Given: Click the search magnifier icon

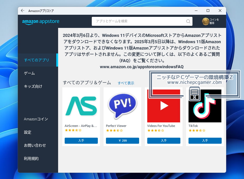Looking at the screenshot, I should point(188,21).
